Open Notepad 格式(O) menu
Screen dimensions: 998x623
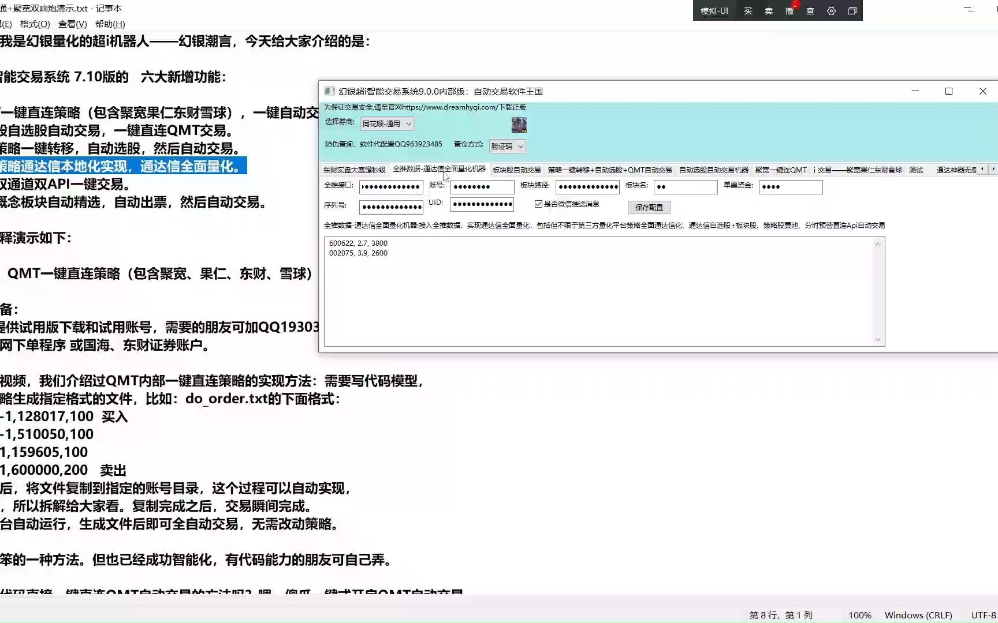(x=35, y=24)
